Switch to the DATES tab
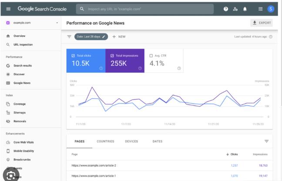 (x=158, y=141)
